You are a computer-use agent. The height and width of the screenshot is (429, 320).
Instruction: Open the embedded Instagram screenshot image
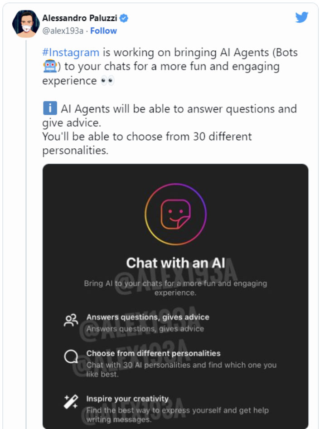coord(175,296)
